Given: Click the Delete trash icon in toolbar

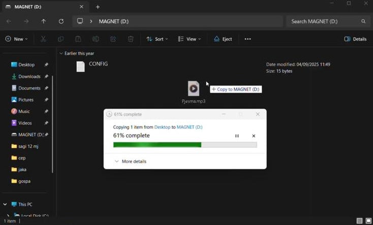Looking at the screenshot, I should coord(131,39).
